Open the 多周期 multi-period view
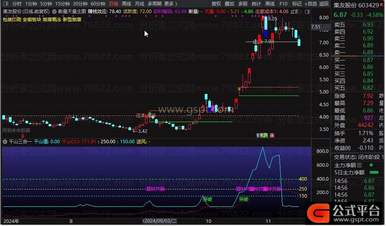This screenshot has height=226, width=386. 155,4
